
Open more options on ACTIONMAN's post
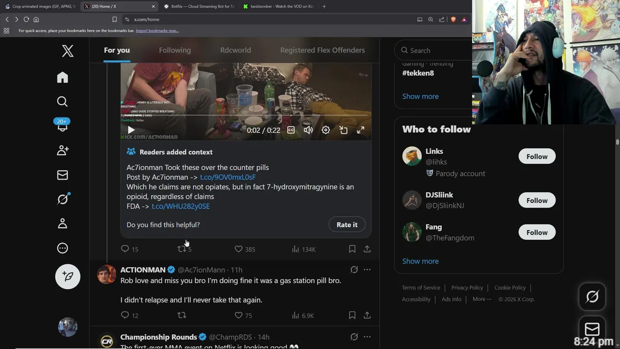(x=367, y=270)
